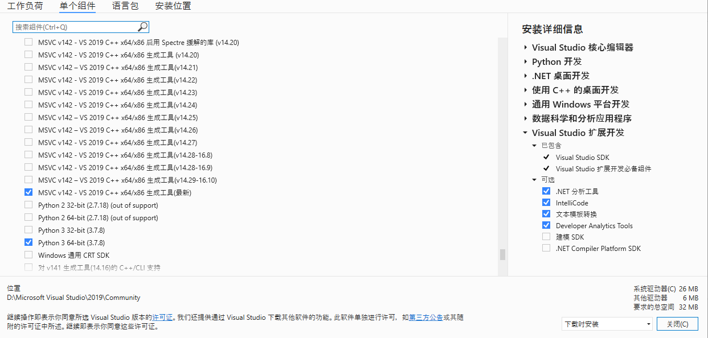708x338 pixels.
Task: Enable the 建模 SDK optional component
Action: 546,237
